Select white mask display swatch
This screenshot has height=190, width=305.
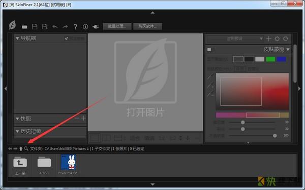[x=260, y=59]
